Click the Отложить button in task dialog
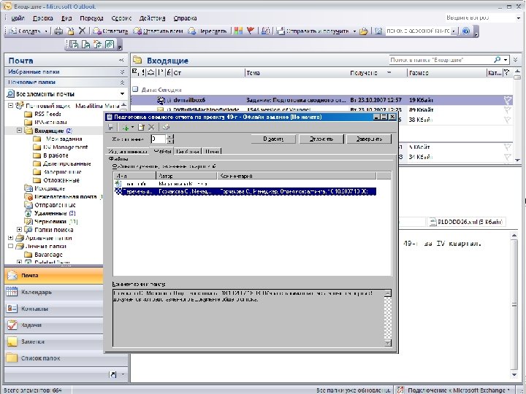This screenshot has height=394, width=526. (321, 139)
